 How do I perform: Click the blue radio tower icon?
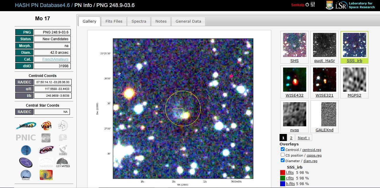point(26,150)
